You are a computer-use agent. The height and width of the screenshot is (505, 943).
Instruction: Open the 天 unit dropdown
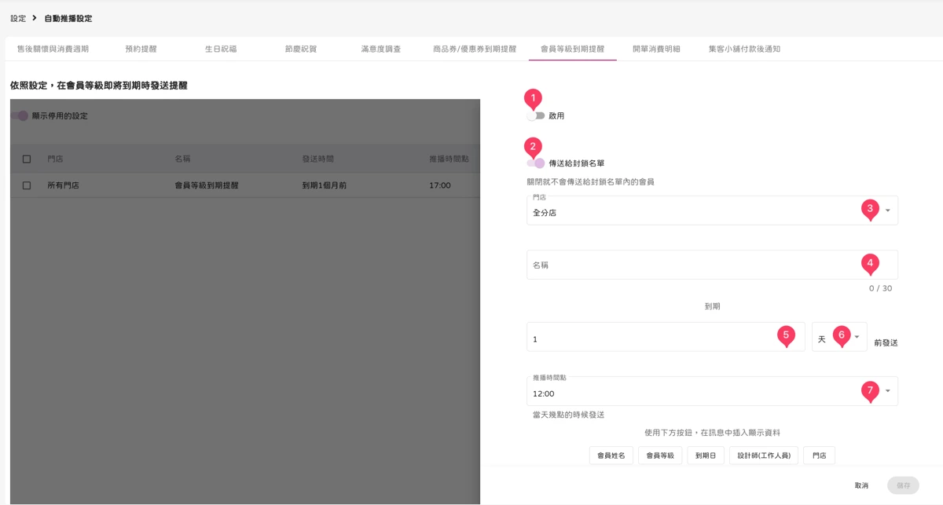[x=839, y=337]
